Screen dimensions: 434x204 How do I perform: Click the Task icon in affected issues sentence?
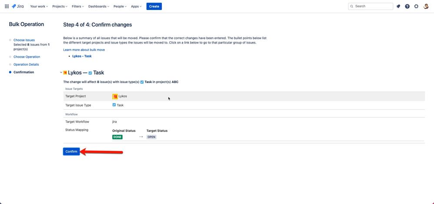click(142, 82)
